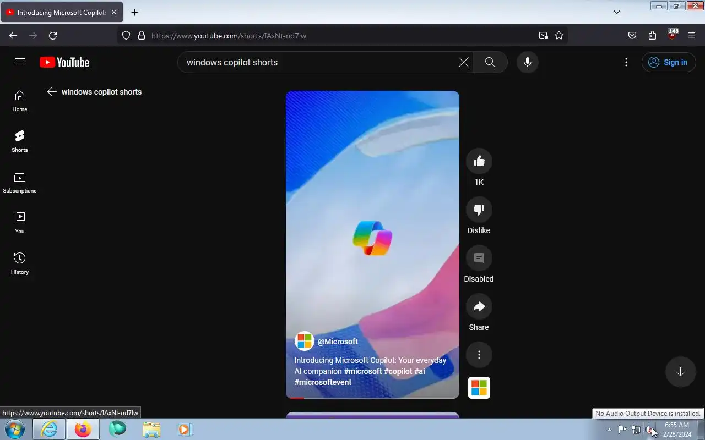The height and width of the screenshot is (440, 705).
Task: Click the magnifier search button
Action: [490, 62]
